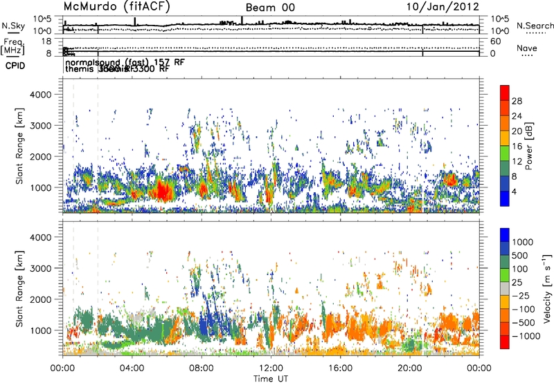Click the blue velocity patch near 08:00

click(204, 323)
